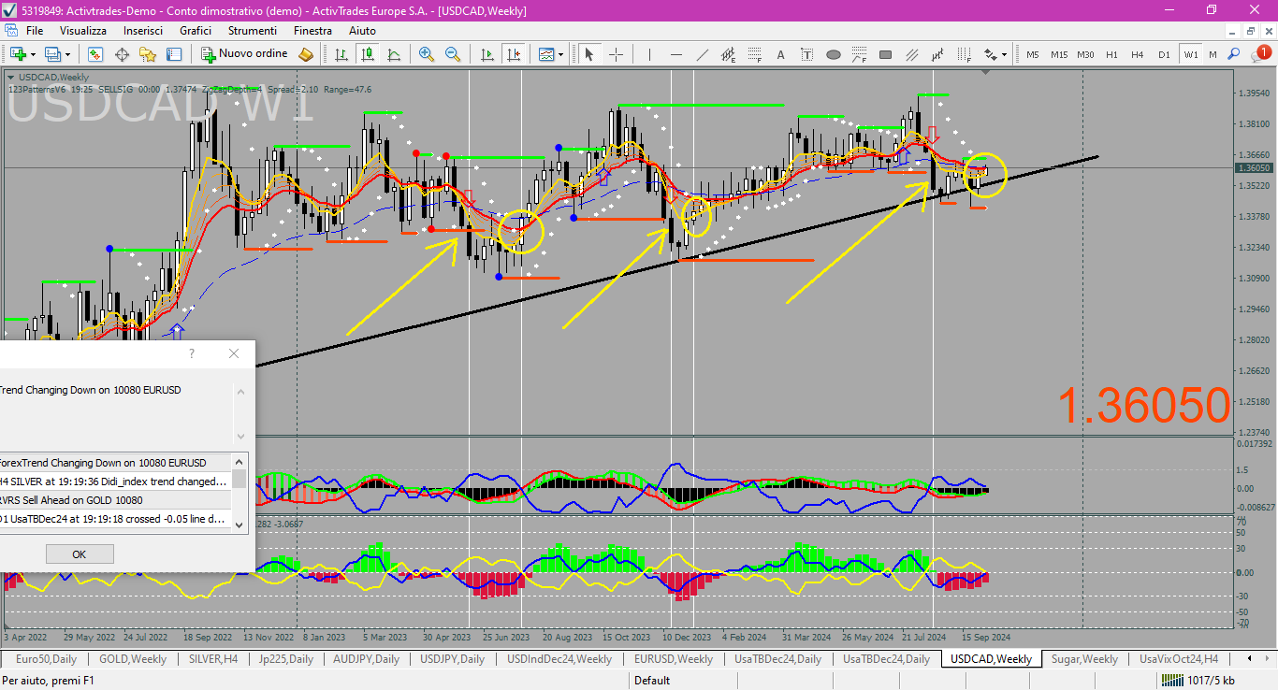Toggle the auto scroll chart icon
Viewport: 1278px width, 690px height.
pyautogui.click(x=487, y=54)
